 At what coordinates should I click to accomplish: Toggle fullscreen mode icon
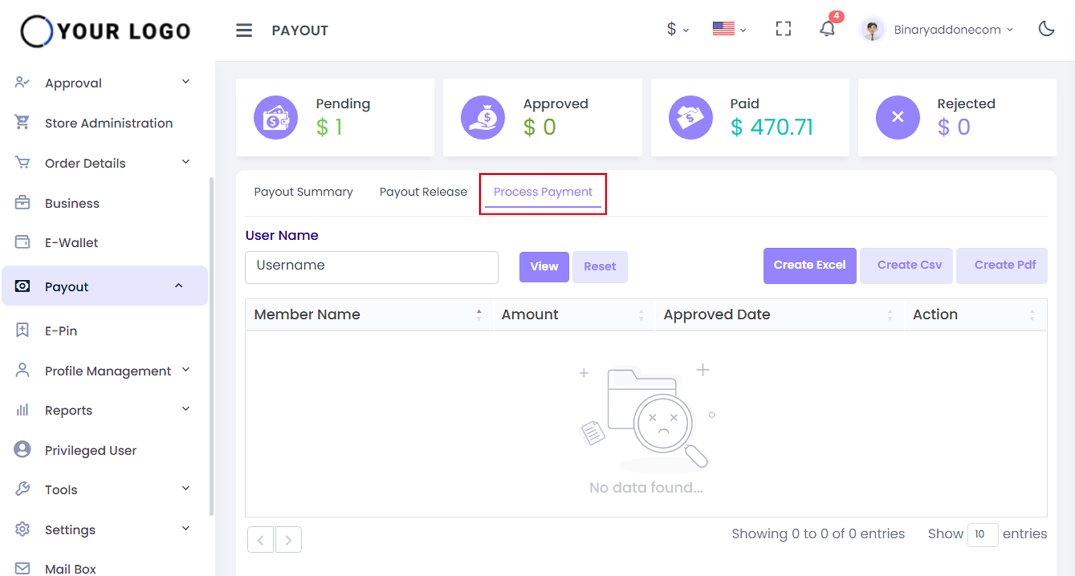[x=783, y=29]
